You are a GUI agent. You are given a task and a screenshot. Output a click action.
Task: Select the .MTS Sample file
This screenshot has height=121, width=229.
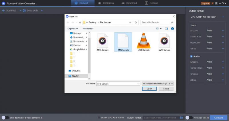pos(123,42)
